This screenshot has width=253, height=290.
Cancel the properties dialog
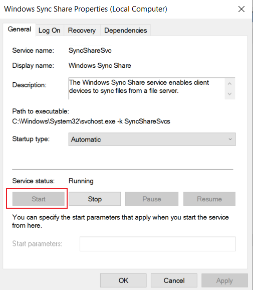pos(174,280)
